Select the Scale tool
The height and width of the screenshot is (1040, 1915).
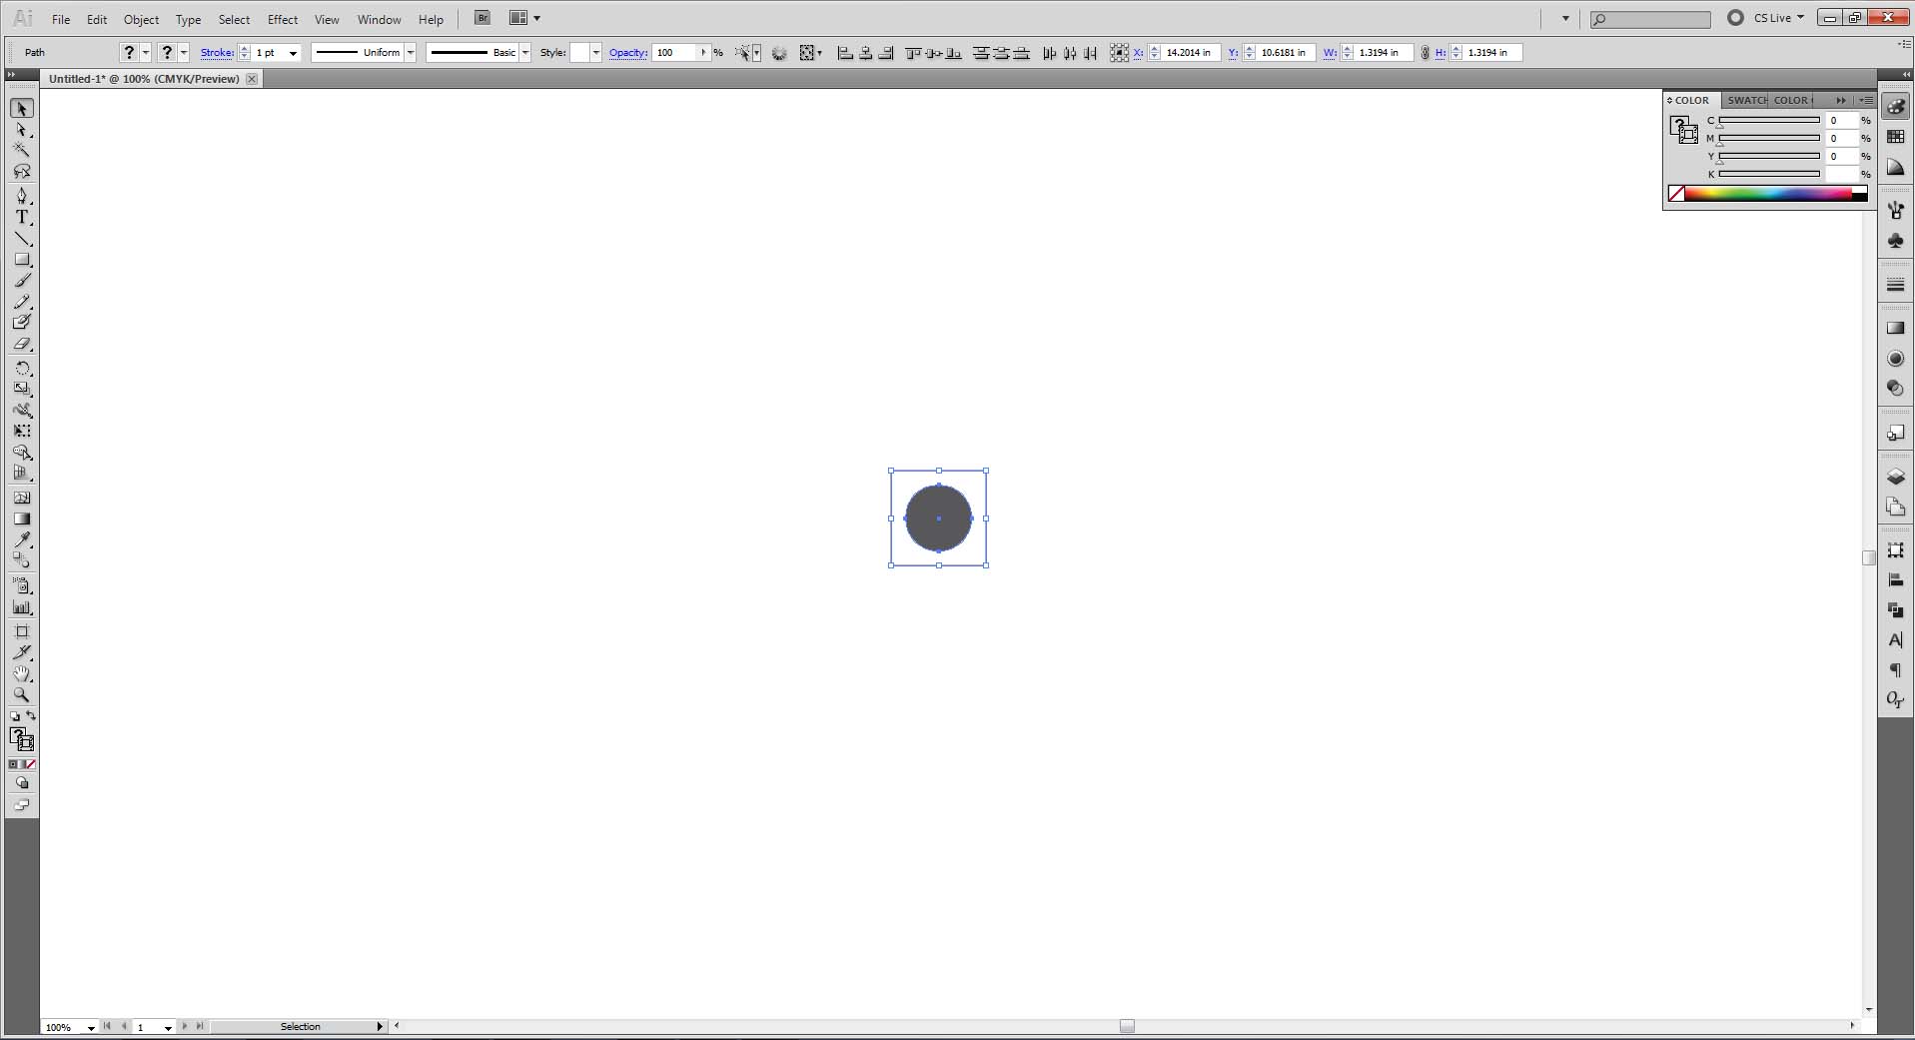click(x=22, y=389)
